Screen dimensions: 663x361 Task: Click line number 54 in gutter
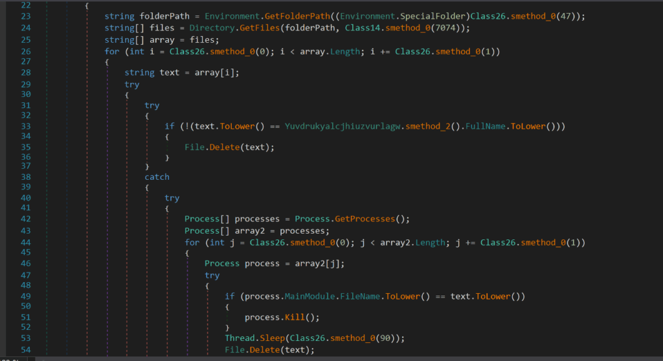pyautogui.click(x=26, y=350)
